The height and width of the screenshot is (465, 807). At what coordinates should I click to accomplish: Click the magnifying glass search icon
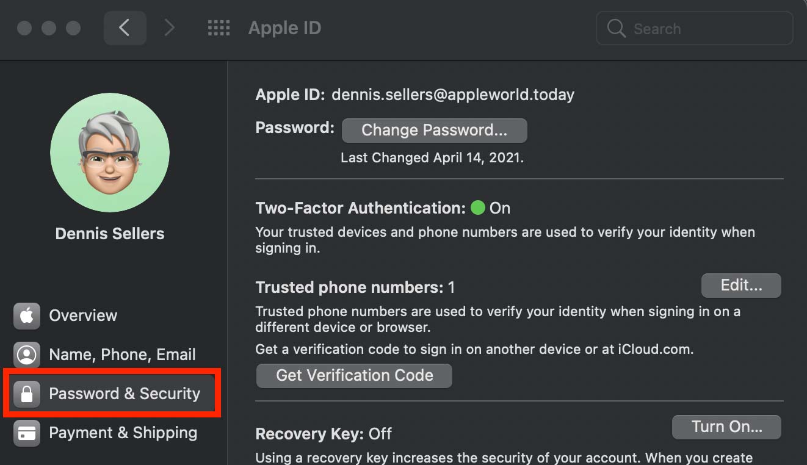pyautogui.click(x=617, y=29)
